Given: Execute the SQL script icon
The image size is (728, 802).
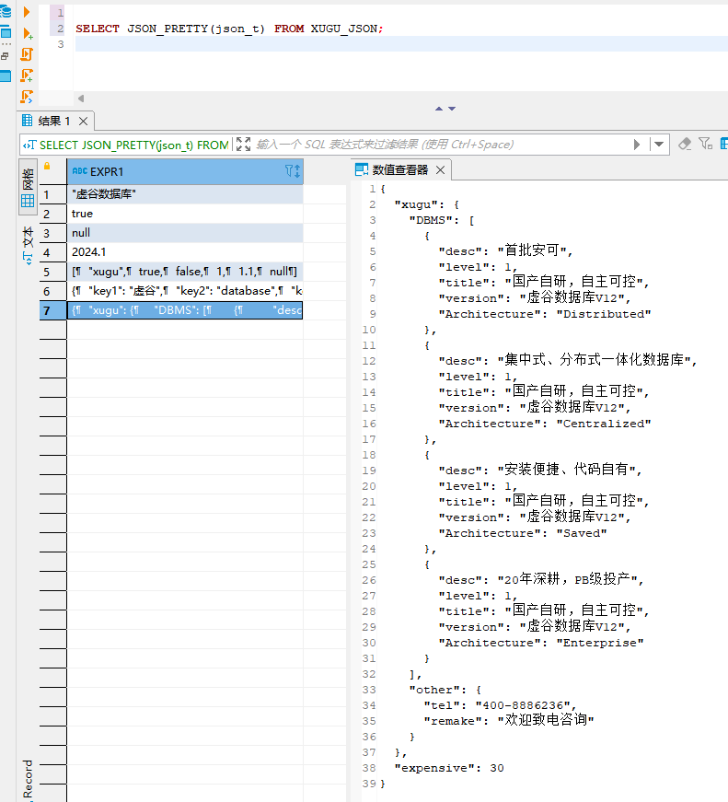Looking at the screenshot, I should [x=27, y=54].
